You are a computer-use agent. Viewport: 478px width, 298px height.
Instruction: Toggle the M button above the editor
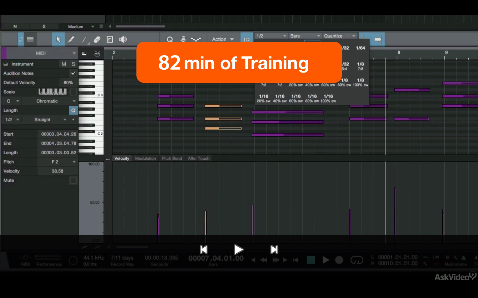click(15, 26)
